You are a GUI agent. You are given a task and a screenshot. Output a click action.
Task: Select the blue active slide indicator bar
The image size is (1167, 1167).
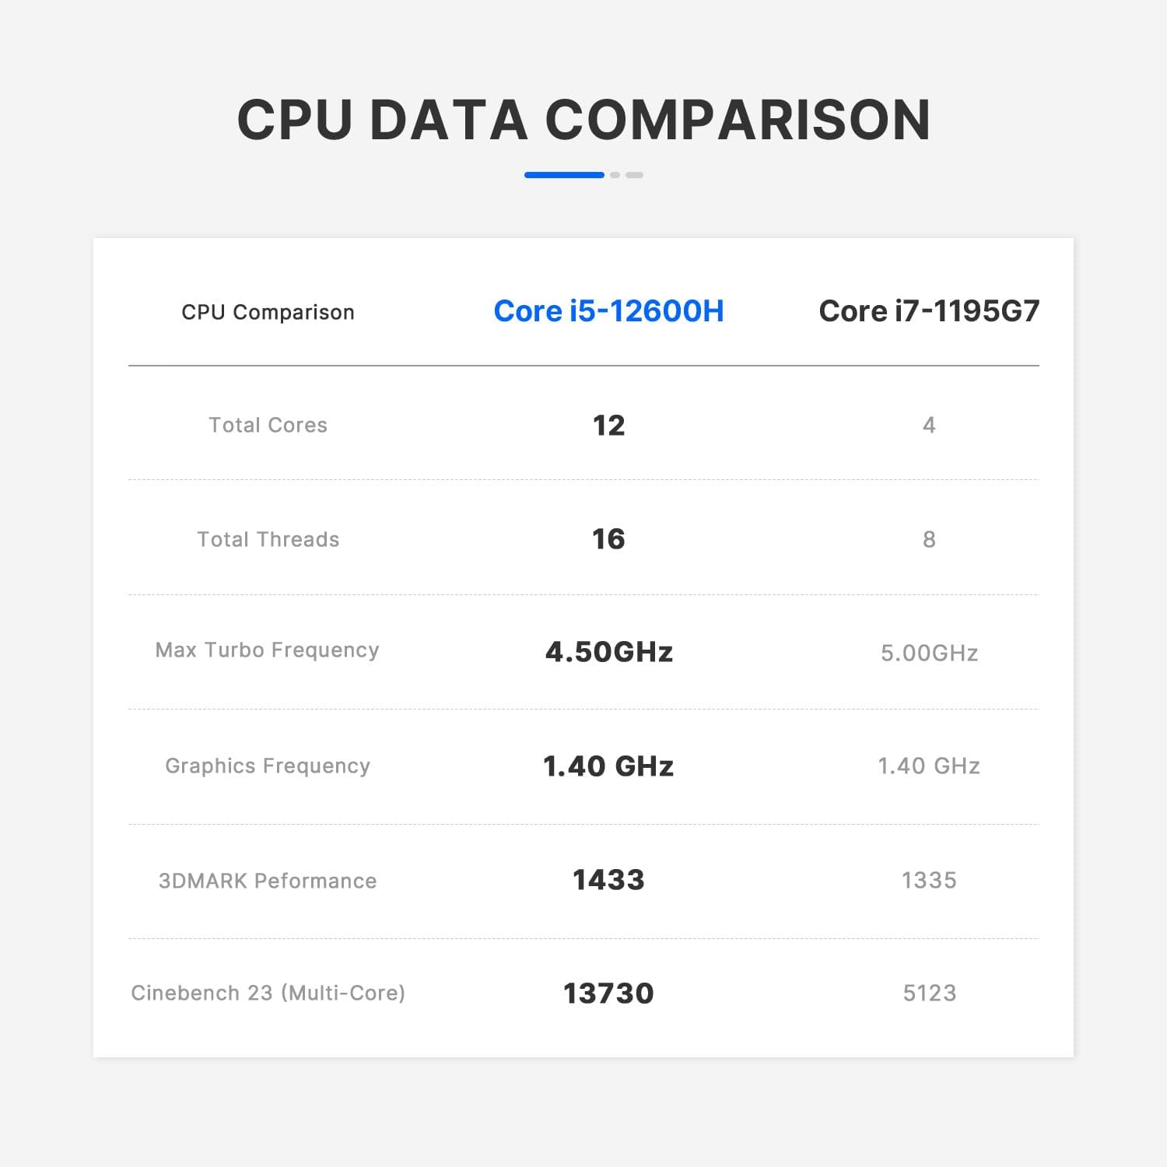[x=564, y=175]
